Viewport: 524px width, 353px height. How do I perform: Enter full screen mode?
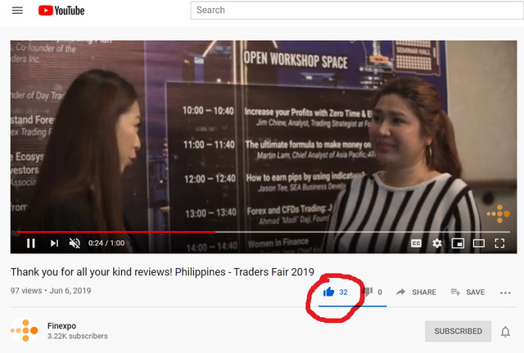coord(499,244)
